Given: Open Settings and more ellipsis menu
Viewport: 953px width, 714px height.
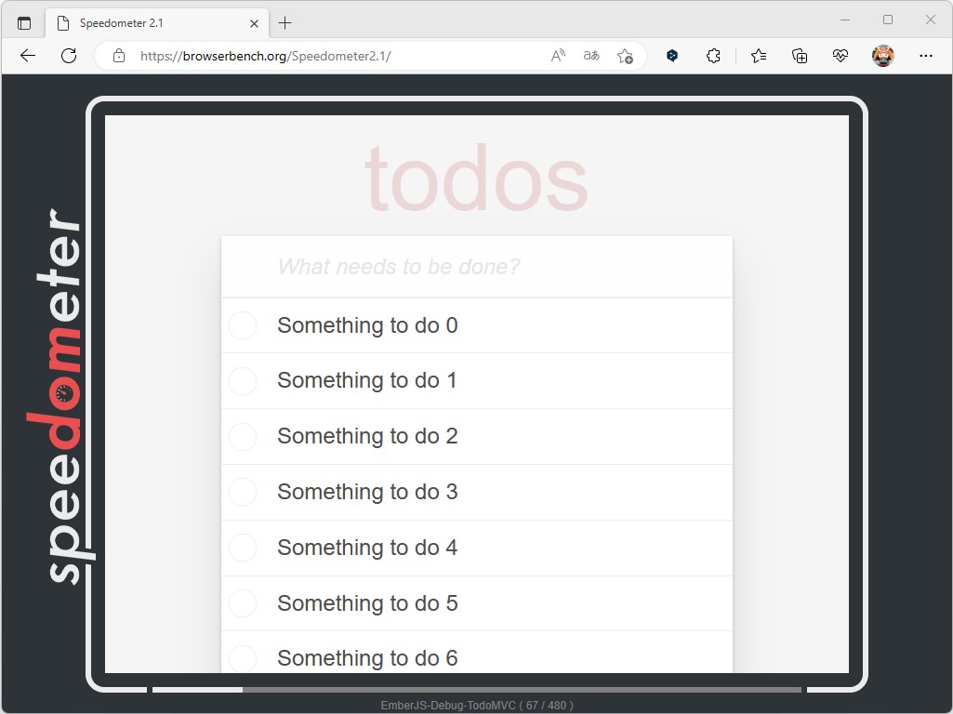Looking at the screenshot, I should pos(926,56).
